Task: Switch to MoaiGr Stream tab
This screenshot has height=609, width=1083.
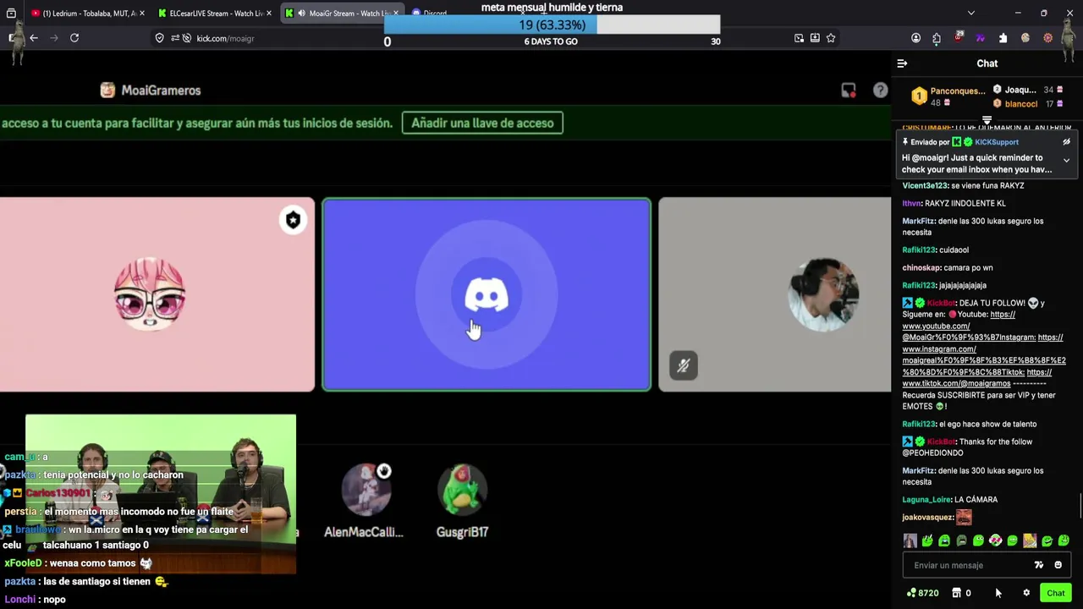Action: [x=341, y=13]
